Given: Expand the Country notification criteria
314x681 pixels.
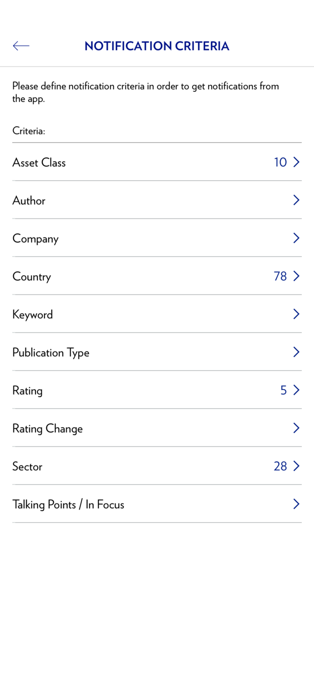Looking at the screenshot, I should (296, 276).
